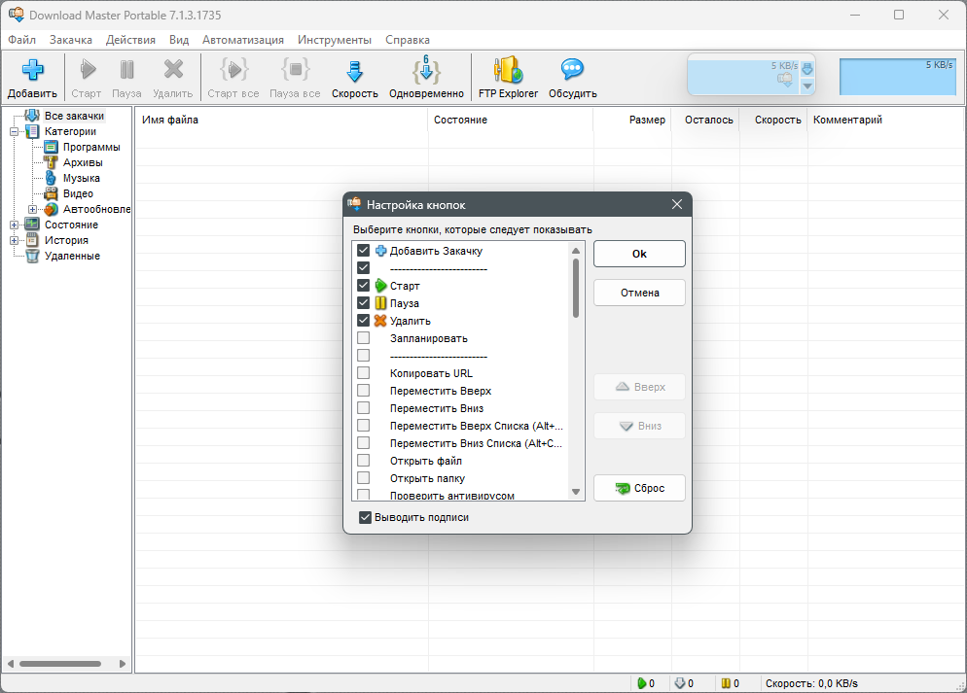The height and width of the screenshot is (693, 967).
Task: Sort by the Состояние column header
Action: pyautogui.click(x=510, y=120)
